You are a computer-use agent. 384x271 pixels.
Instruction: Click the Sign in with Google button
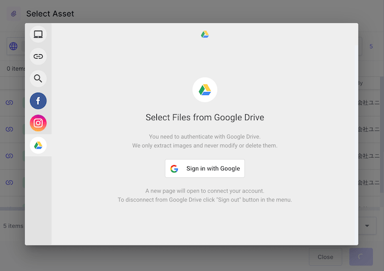[x=205, y=168]
